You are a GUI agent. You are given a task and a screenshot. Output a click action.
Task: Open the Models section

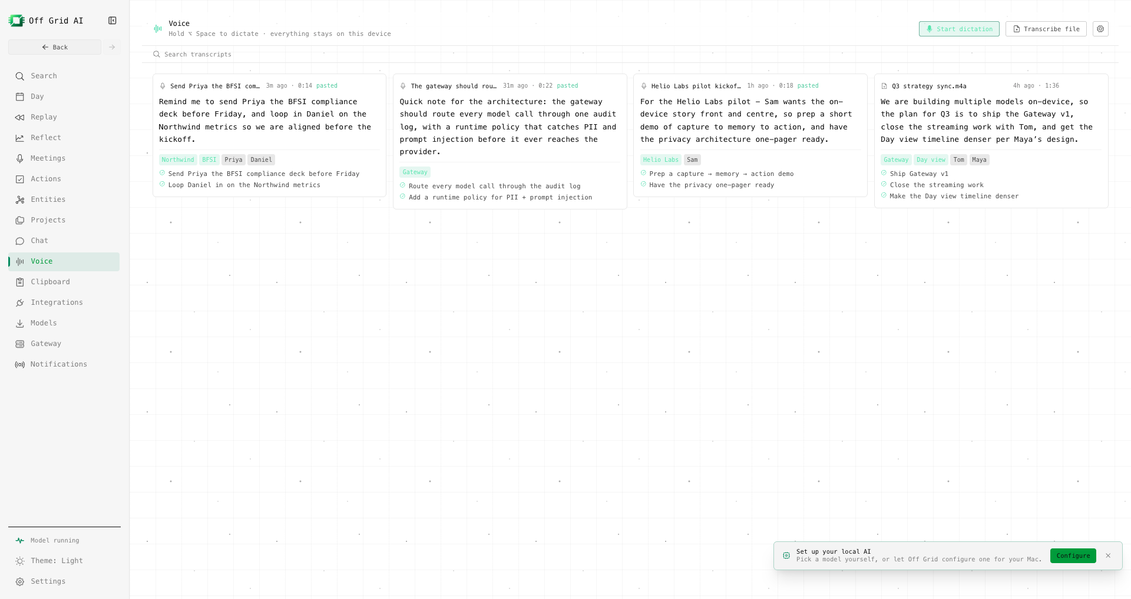tap(64, 323)
